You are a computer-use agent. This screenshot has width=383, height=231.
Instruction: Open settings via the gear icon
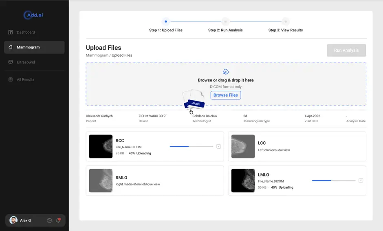click(x=50, y=220)
